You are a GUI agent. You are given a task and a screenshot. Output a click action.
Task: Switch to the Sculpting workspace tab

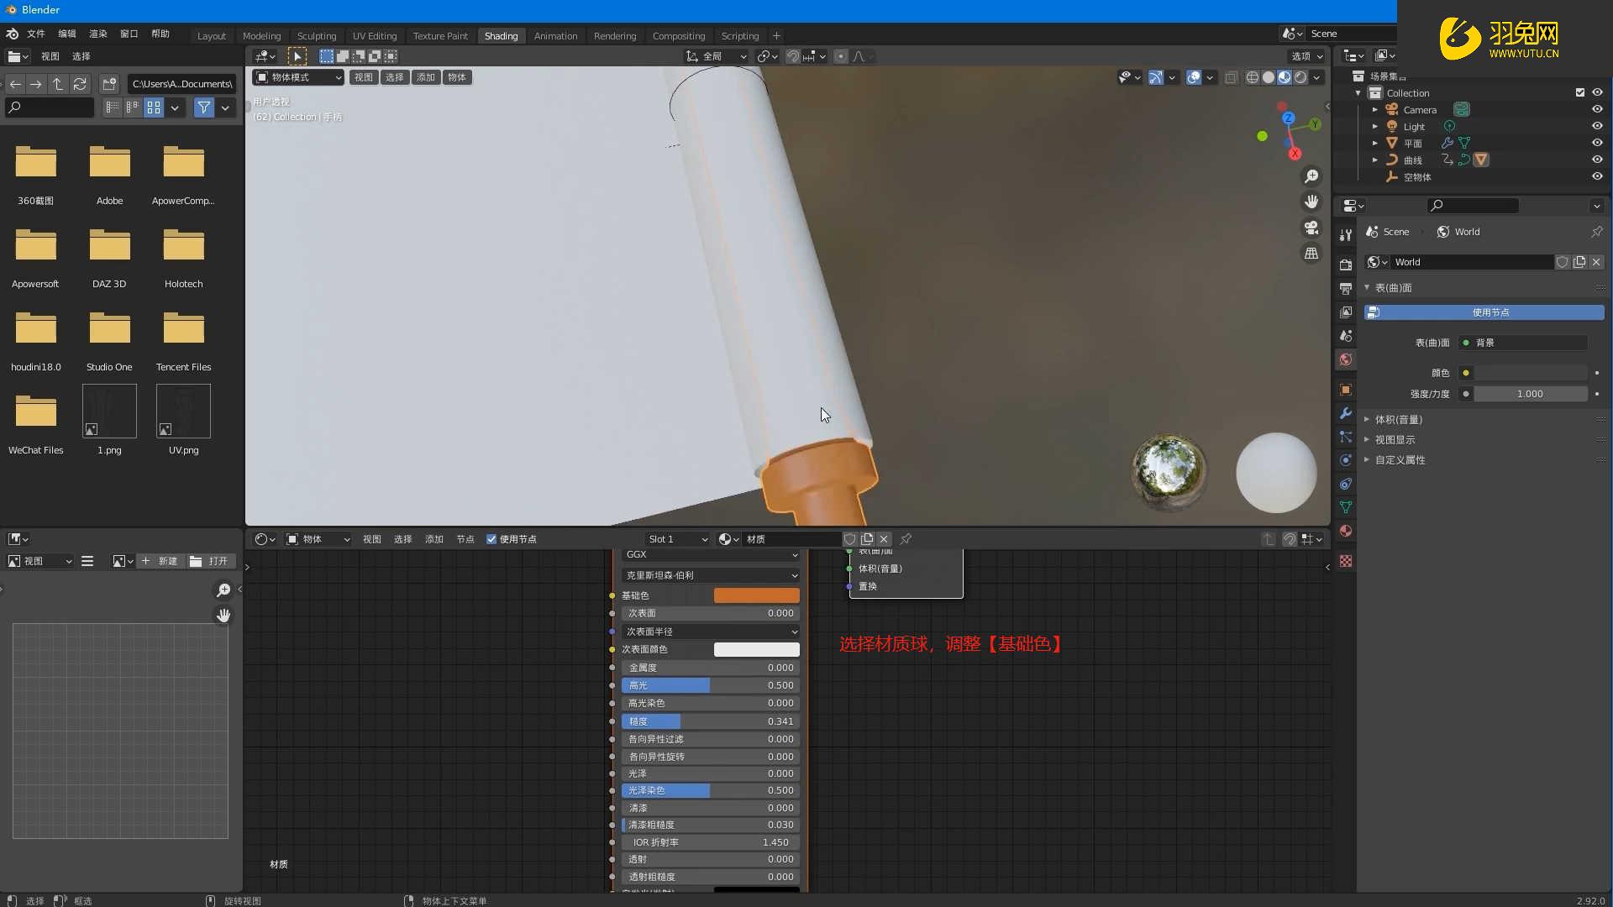coord(317,36)
